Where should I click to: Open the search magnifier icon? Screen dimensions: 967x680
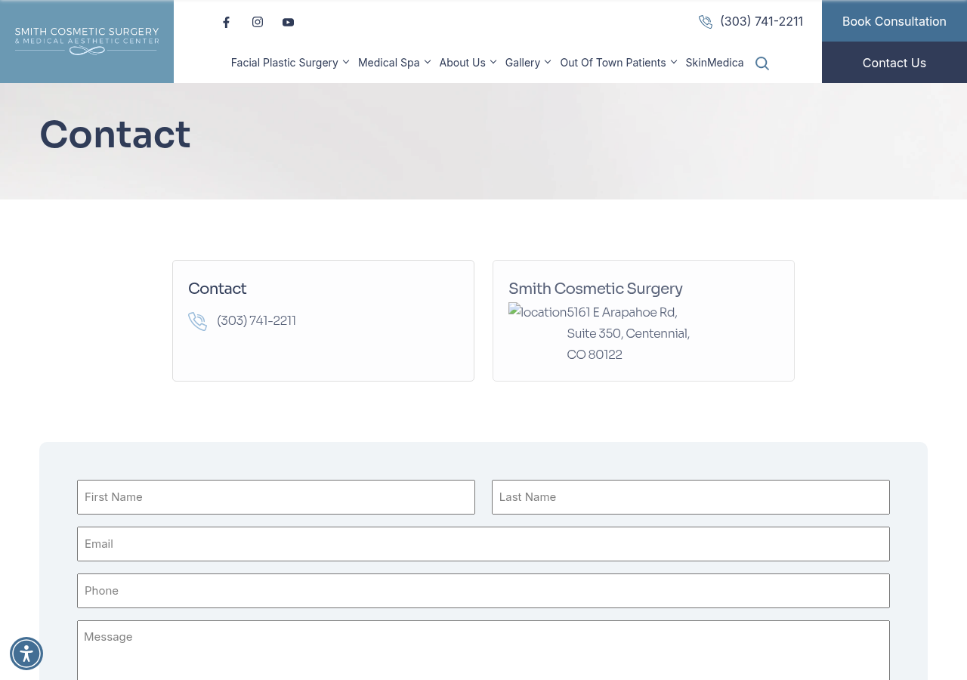[762, 63]
